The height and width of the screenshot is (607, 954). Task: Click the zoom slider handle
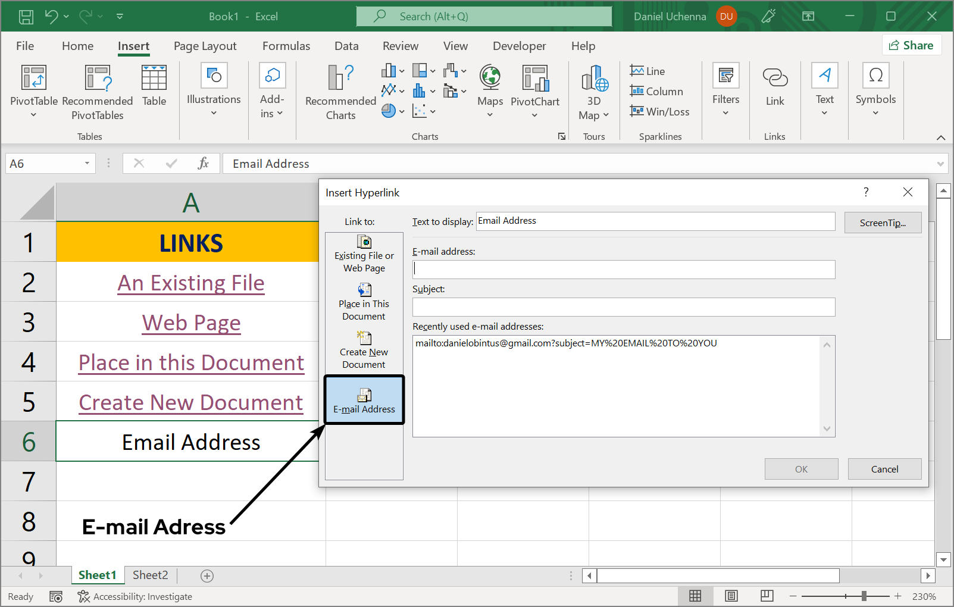pyautogui.click(x=864, y=596)
